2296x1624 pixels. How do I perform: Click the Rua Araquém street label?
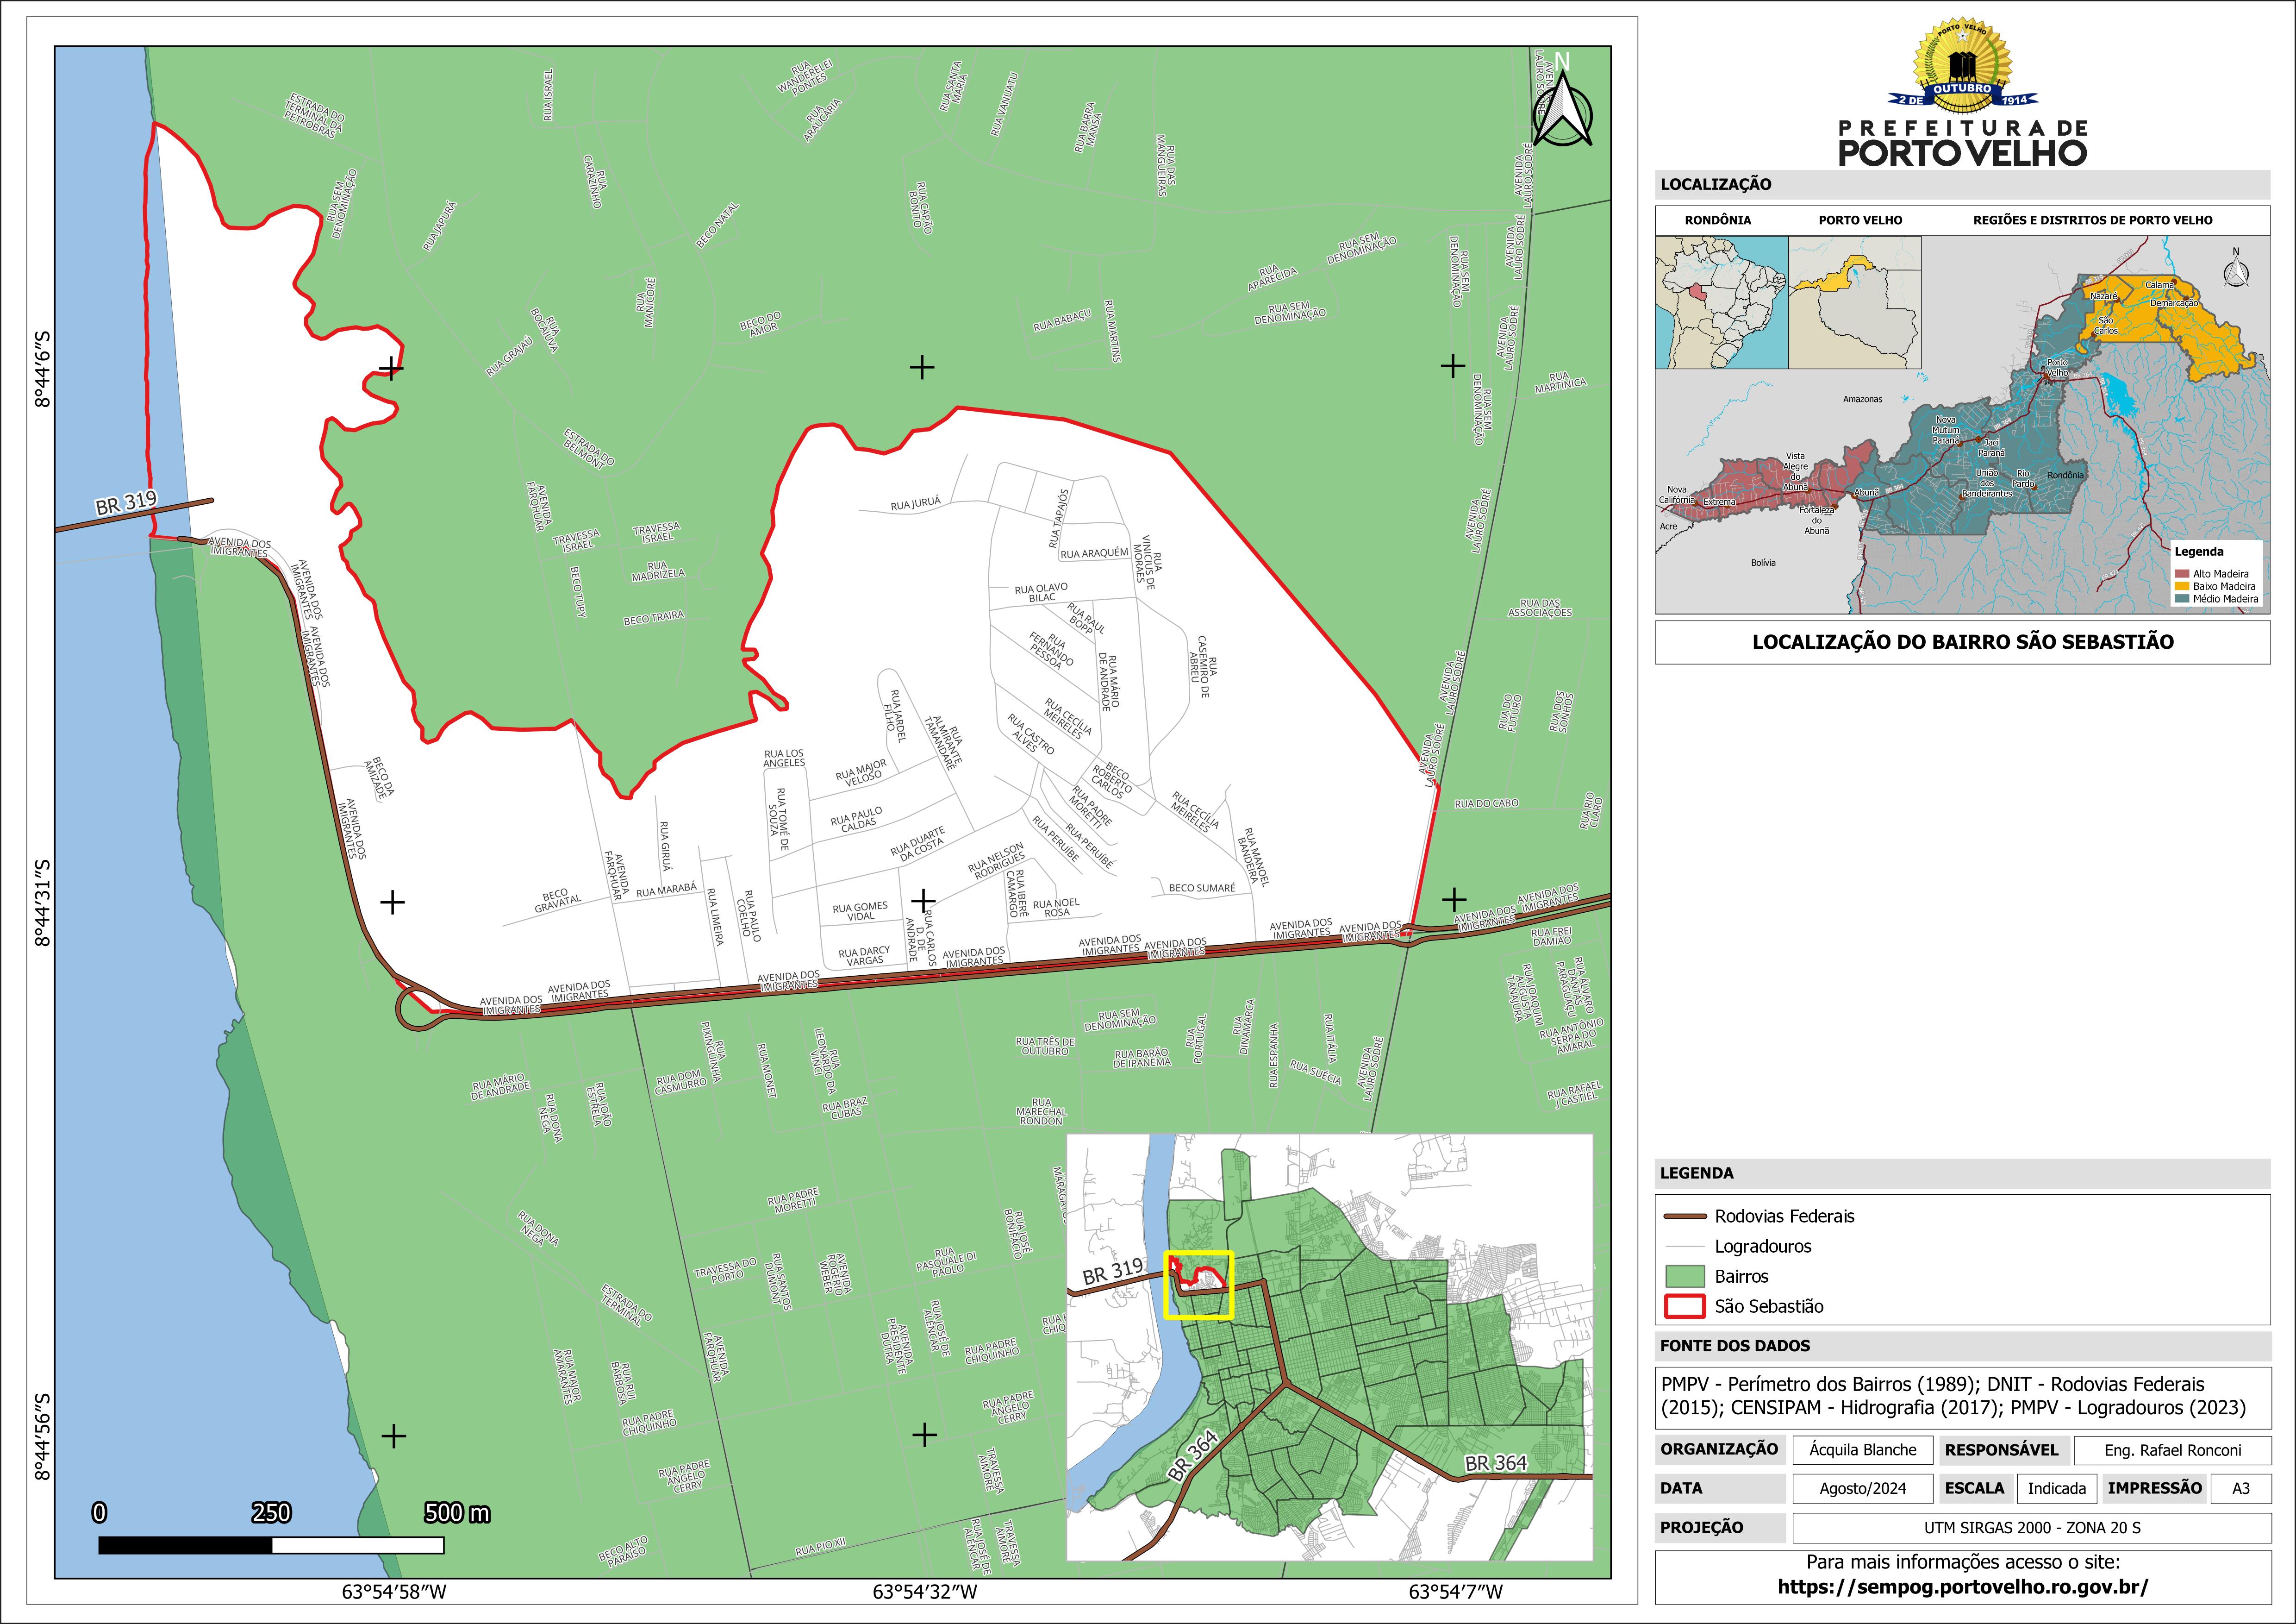pos(1094,553)
